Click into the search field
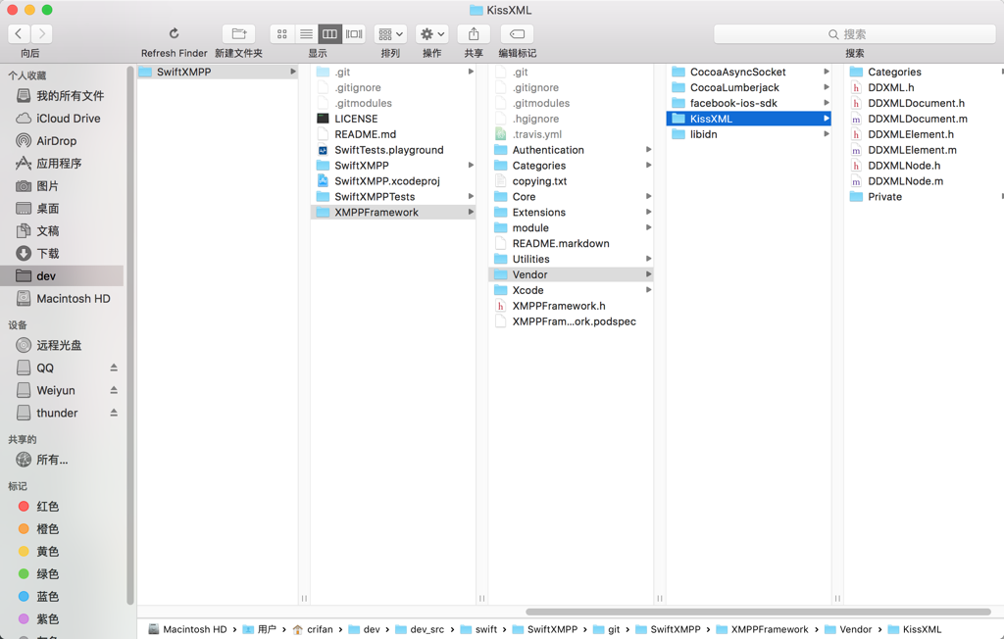The height and width of the screenshot is (639, 1004). (x=855, y=34)
